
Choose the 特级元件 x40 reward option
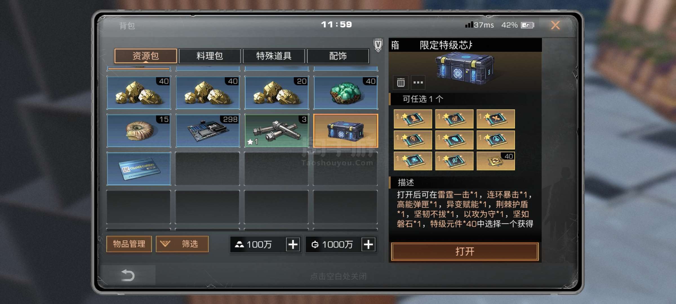coord(496,161)
